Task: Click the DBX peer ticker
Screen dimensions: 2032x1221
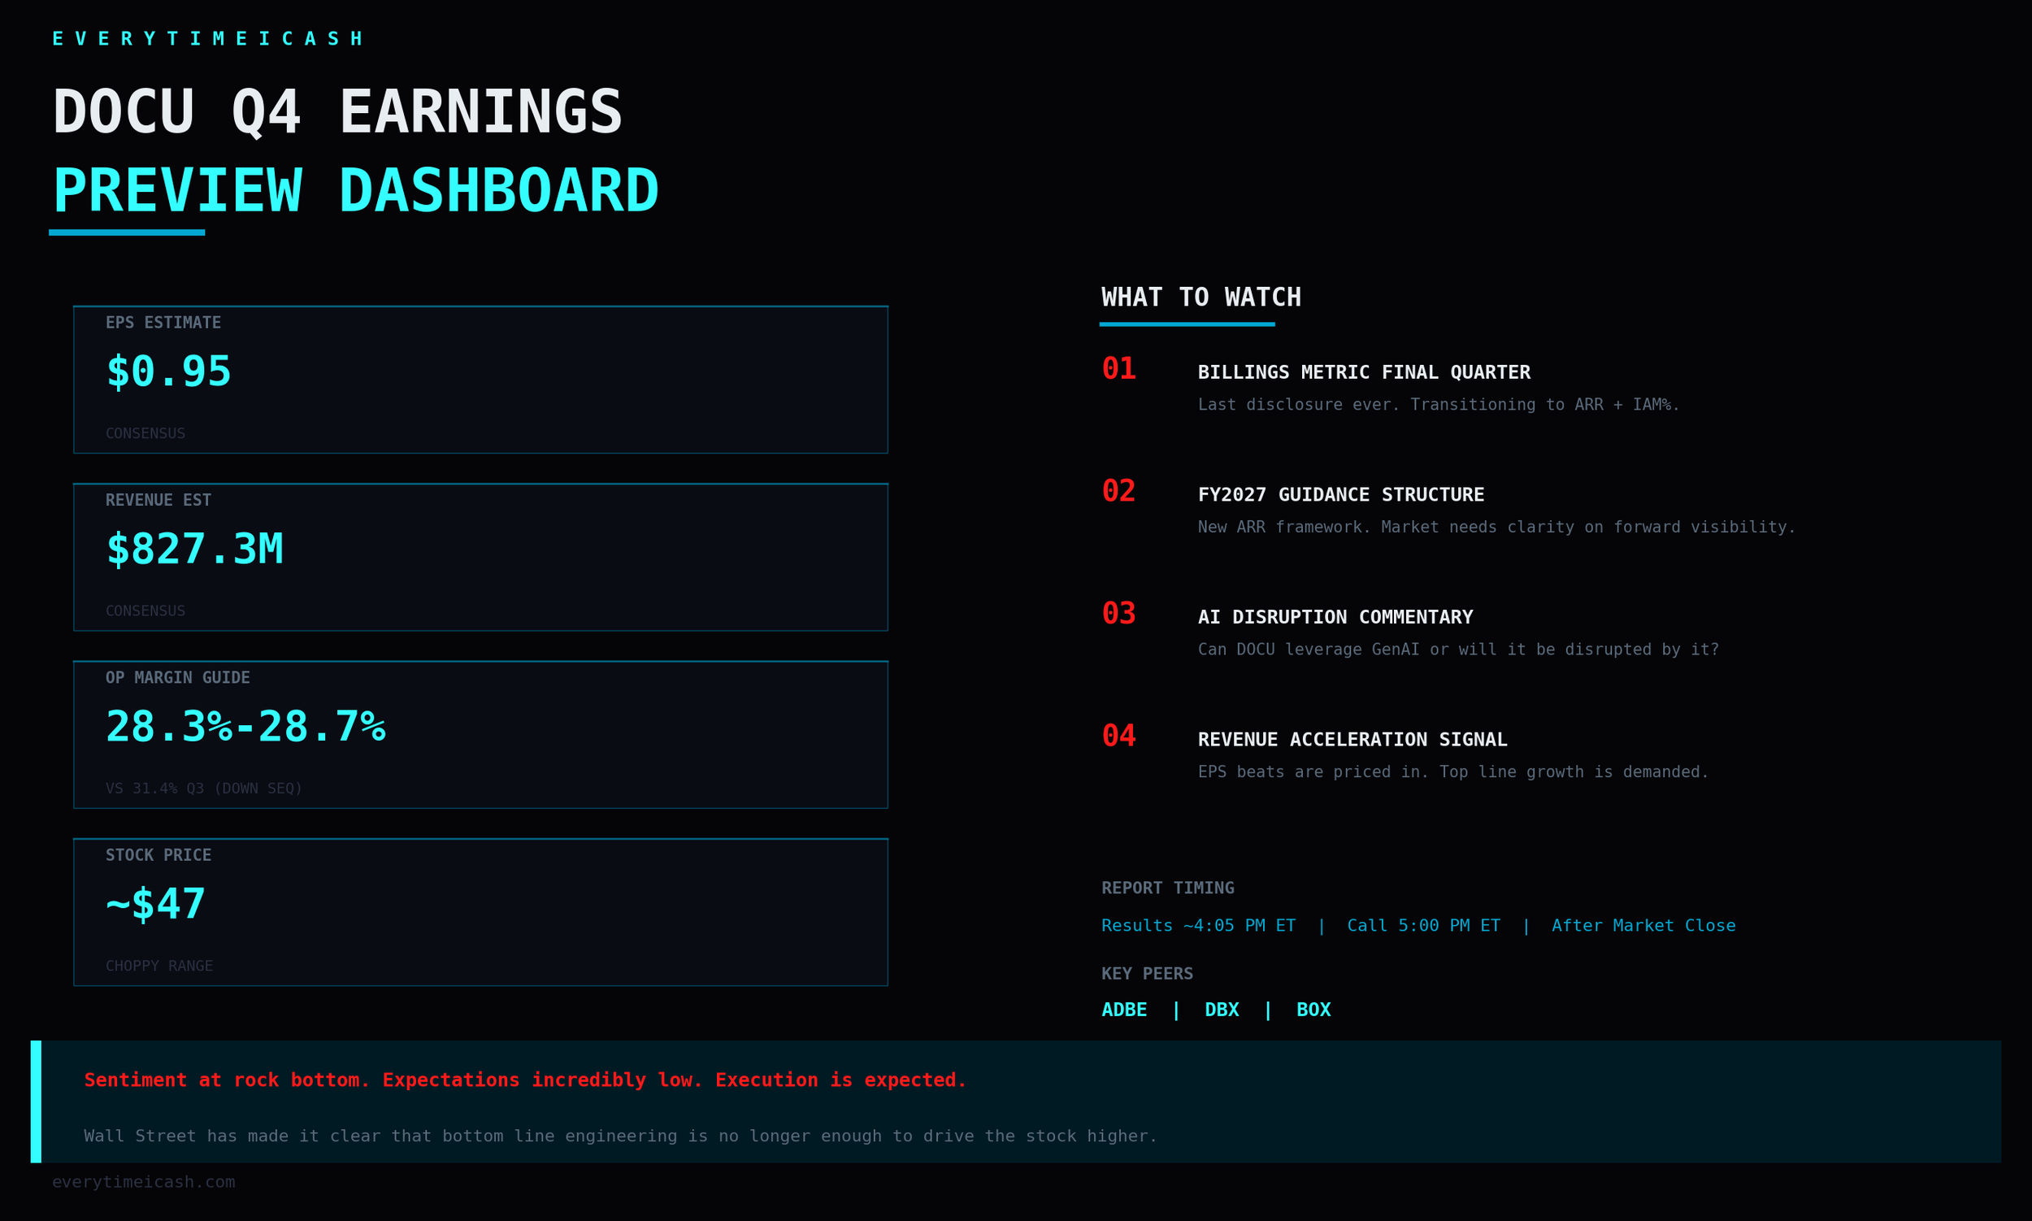Action: [1222, 1010]
